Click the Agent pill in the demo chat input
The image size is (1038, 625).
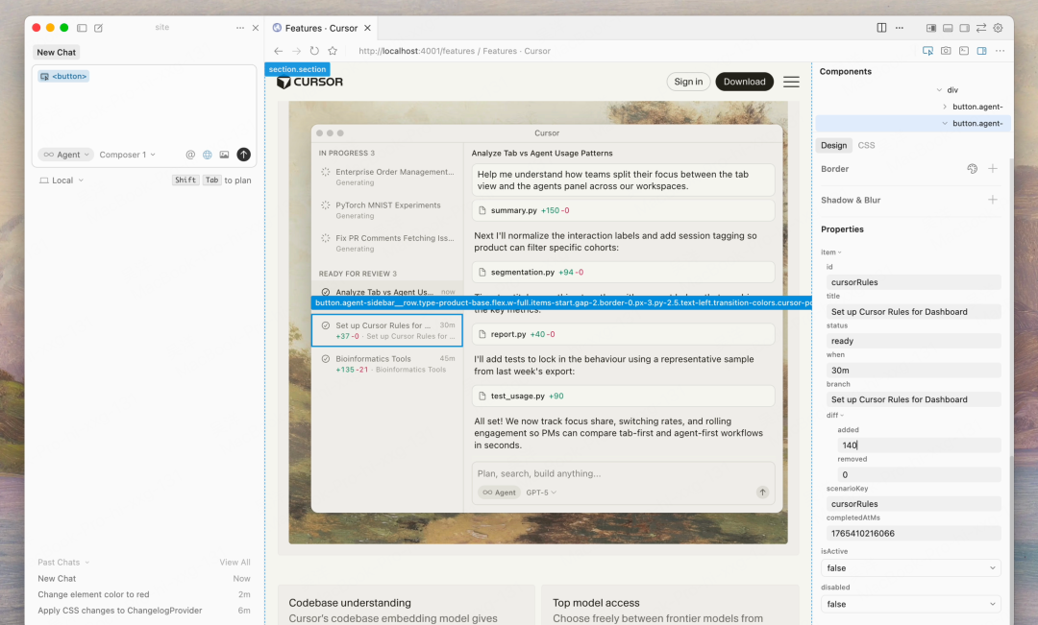click(x=499, y=493)
